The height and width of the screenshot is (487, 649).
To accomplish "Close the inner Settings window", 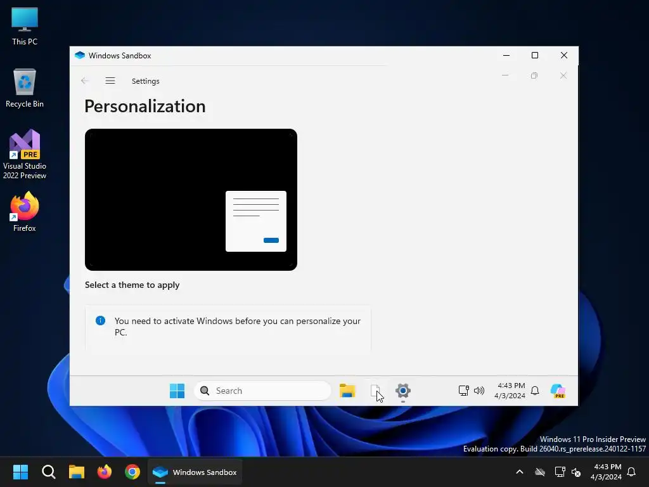I will tap(563, 75).
